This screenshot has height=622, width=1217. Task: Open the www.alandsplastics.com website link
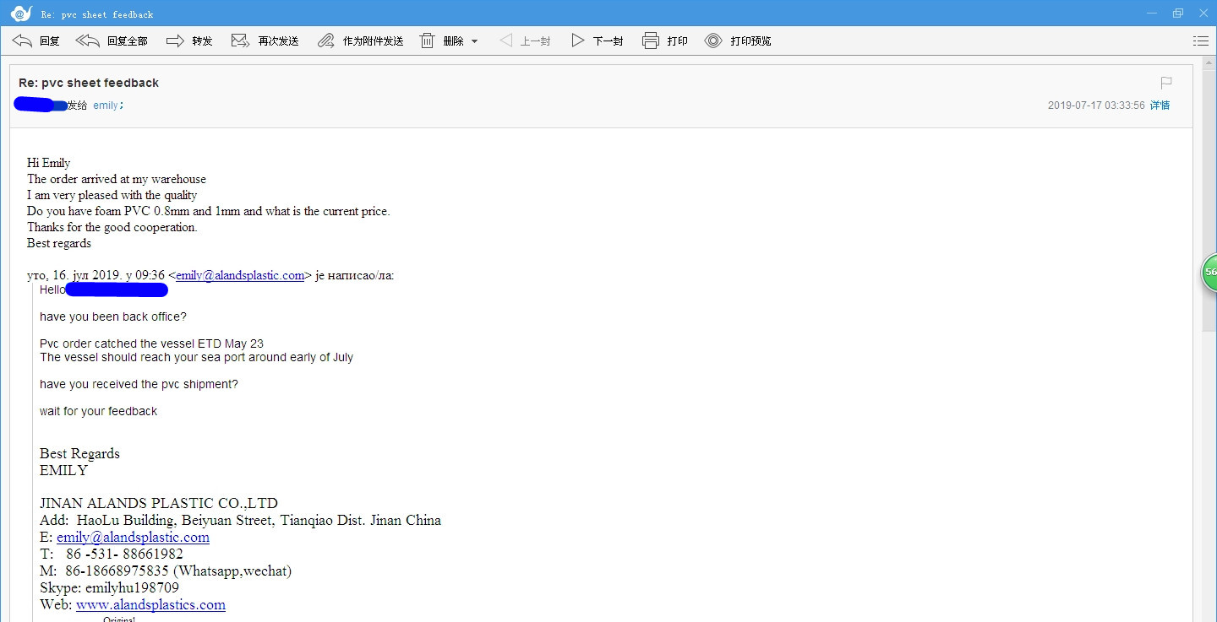click(x=150, y=604)
